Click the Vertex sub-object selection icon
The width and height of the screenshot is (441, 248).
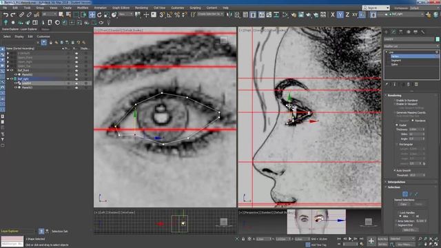405,194
